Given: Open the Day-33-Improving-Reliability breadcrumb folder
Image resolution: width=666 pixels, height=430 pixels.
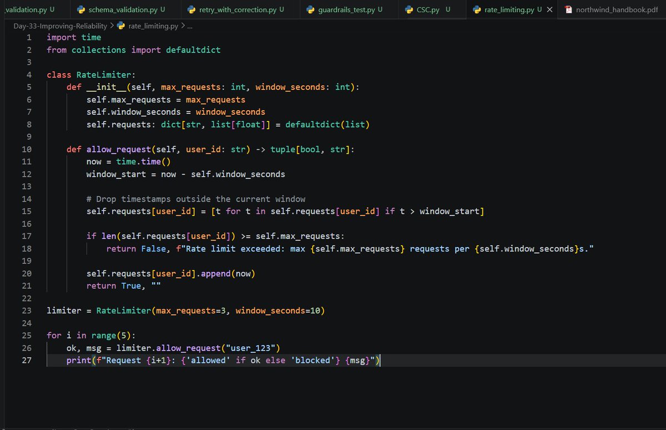Looking at the screenshot, I should [x=60, y=25].
